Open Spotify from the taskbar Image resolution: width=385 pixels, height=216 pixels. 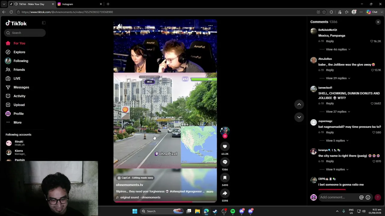(x=233, y=211)
